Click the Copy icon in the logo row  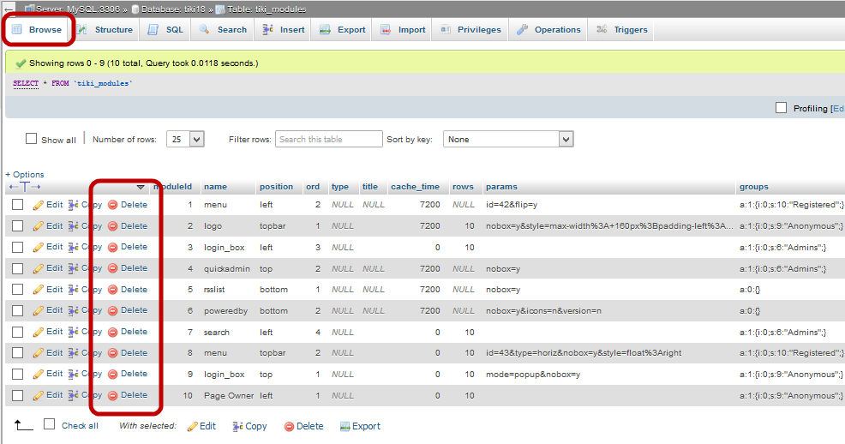coord(74,226)
